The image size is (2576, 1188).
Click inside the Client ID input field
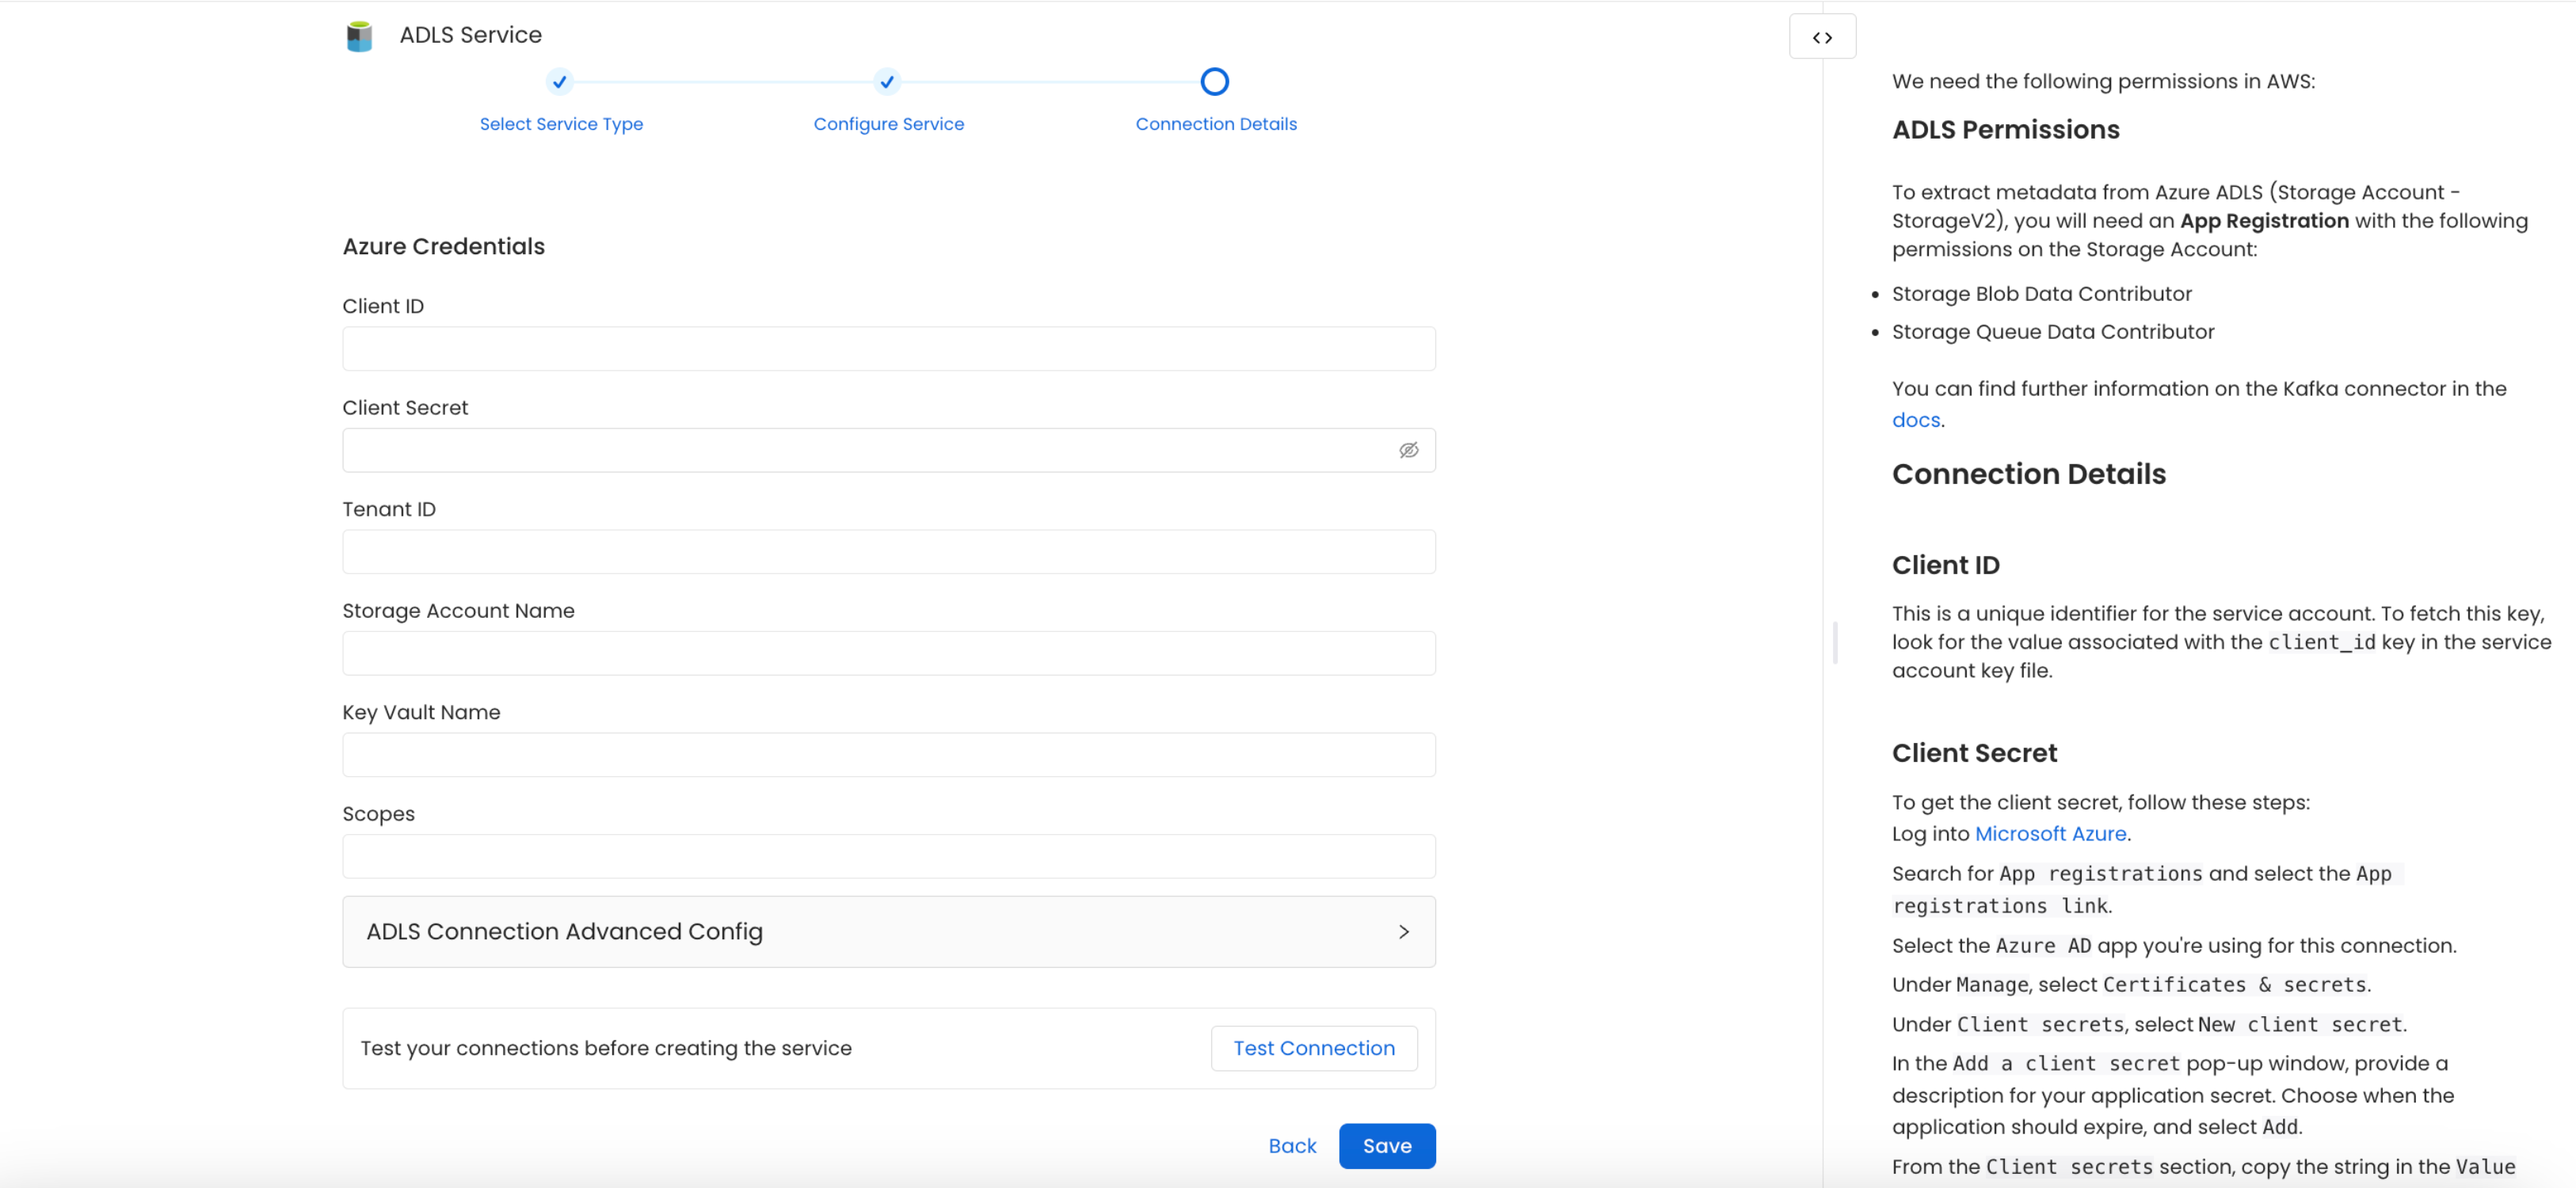(x=888, y=348)
